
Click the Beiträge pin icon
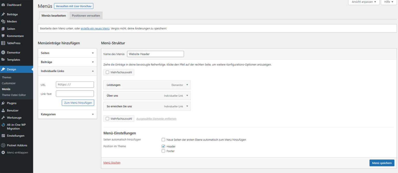pyautogui.click(x=3, y=14)
